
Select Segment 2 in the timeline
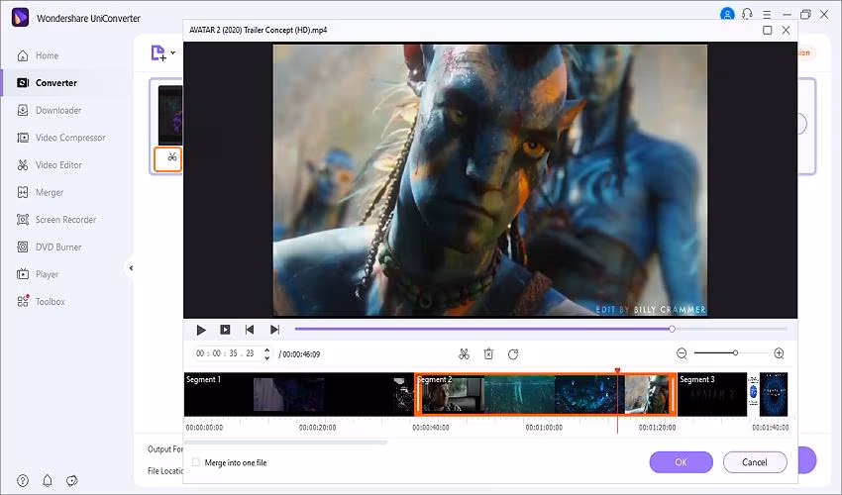[x=545, y=395]
